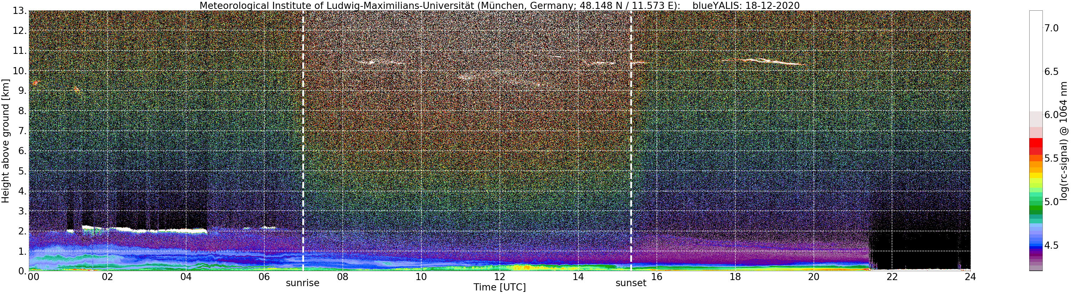Viewport: 1071px width, 294px height.
Task: Click the time axis tick label 08
Action: (x=343, y=277)
